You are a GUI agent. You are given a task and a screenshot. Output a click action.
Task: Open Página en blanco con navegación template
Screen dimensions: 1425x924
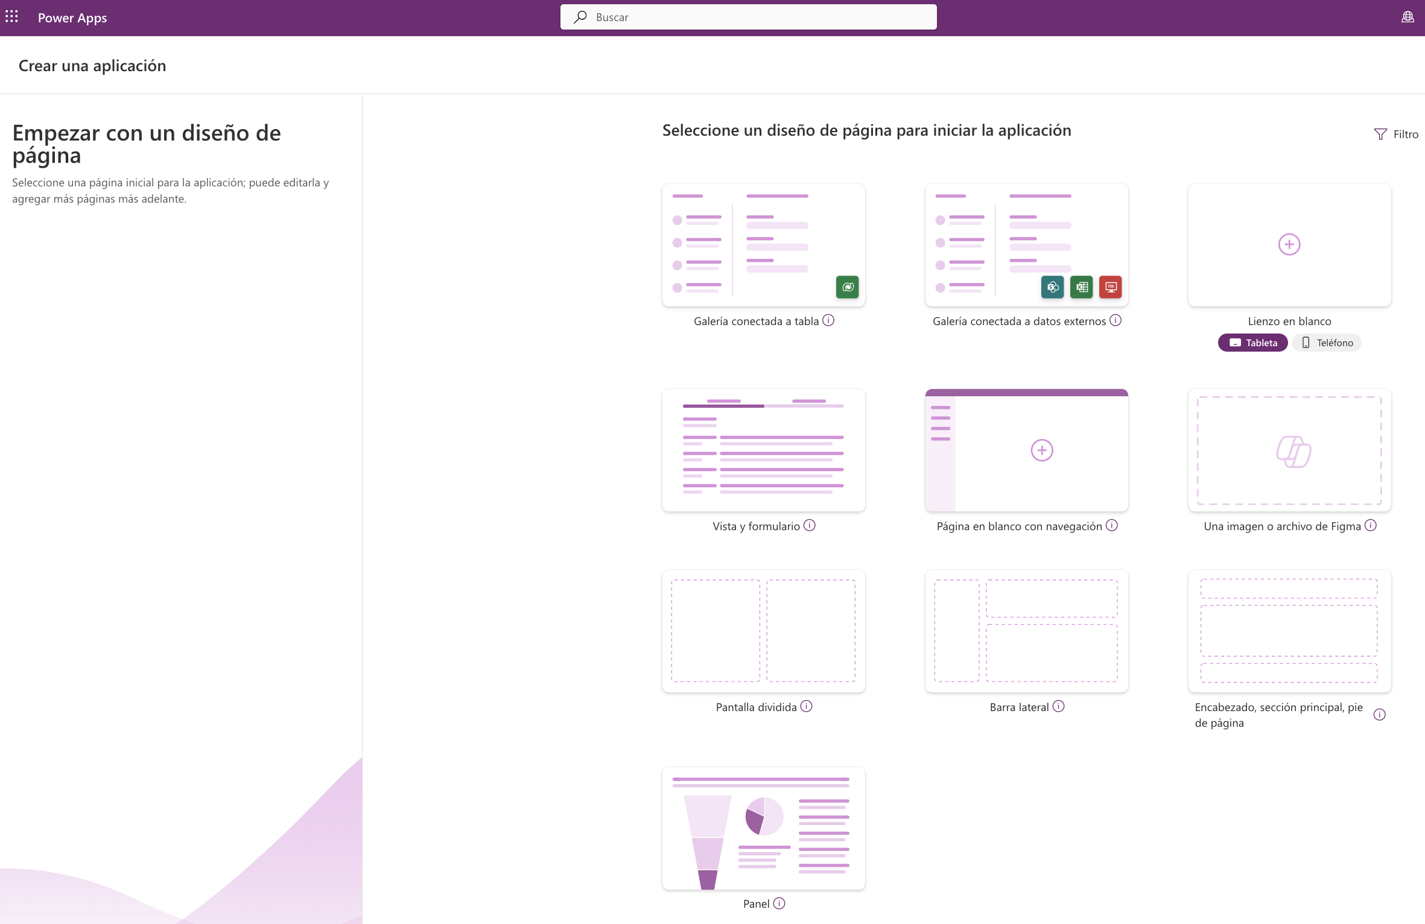pos(1026,451)
